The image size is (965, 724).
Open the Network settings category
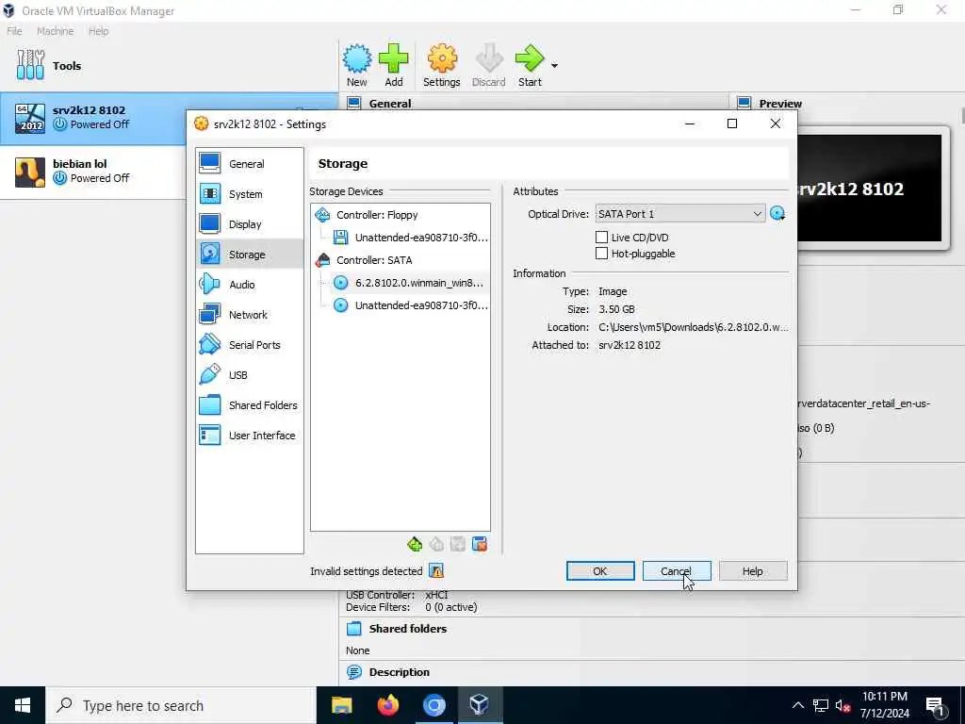click(249, 315)
